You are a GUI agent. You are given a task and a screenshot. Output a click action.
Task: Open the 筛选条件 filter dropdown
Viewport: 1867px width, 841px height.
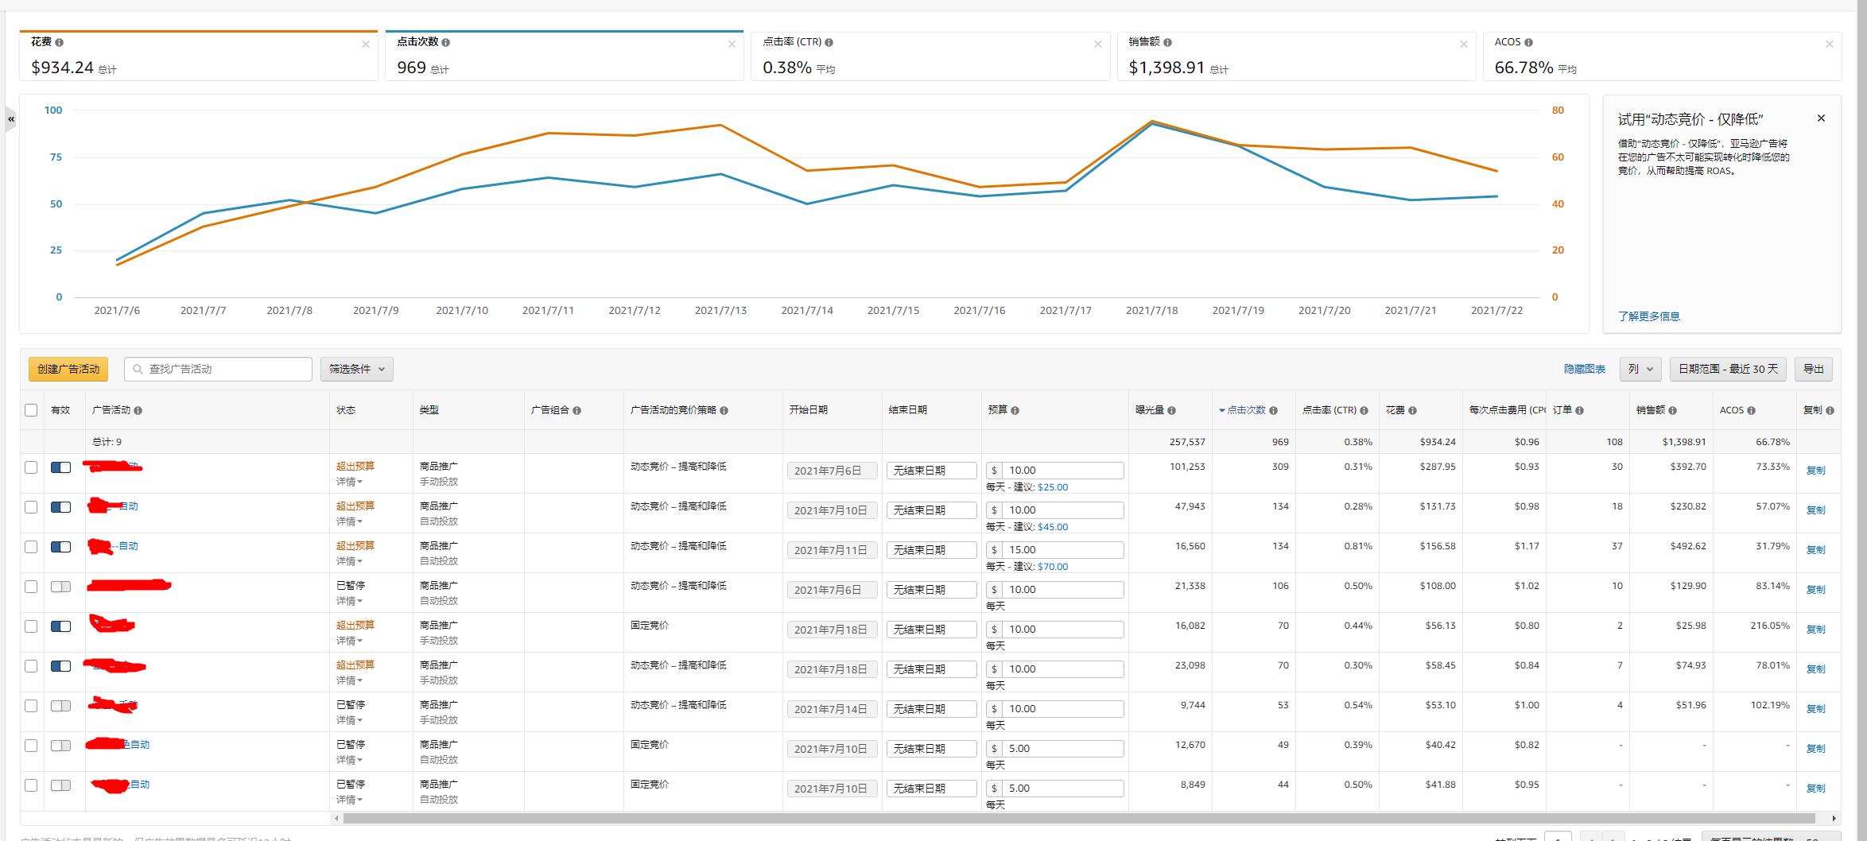tap(356, 370)
